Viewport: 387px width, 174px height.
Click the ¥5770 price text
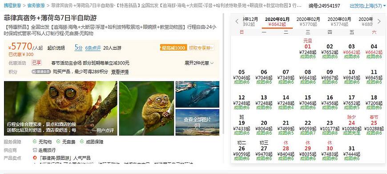pos(20,46)
